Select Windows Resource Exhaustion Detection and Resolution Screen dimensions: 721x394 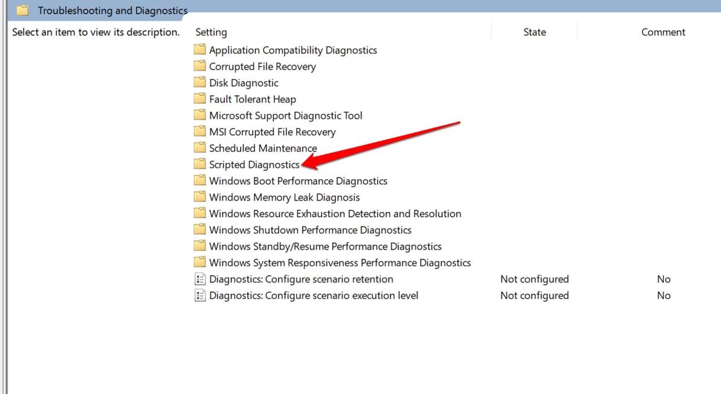point(335,213)
